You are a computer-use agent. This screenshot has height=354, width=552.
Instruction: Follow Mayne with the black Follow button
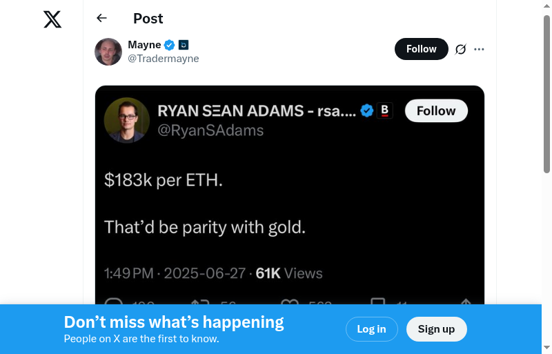(x=421, y=49)
